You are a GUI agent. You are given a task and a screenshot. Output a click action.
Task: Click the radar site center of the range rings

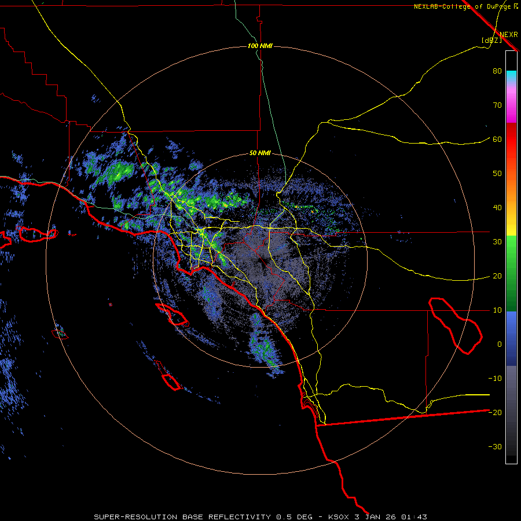click(x=260, y=260)
